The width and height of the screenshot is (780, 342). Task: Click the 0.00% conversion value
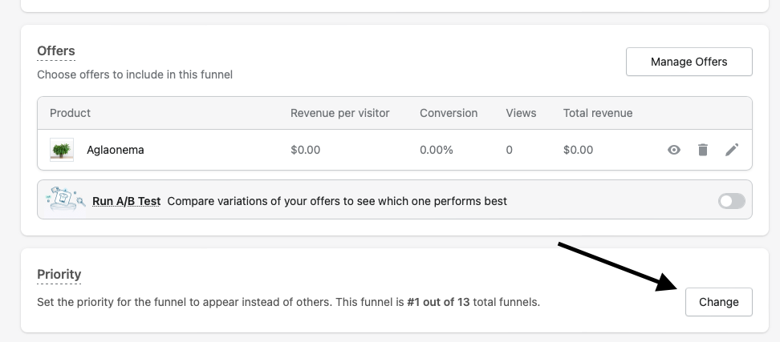(x=436, y=150)
